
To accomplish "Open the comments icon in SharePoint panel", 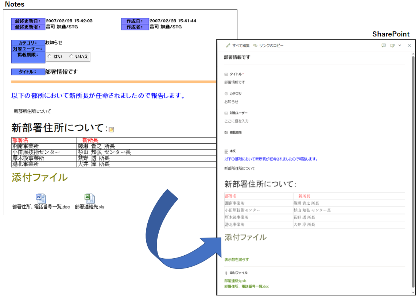I will coord(384,46).
